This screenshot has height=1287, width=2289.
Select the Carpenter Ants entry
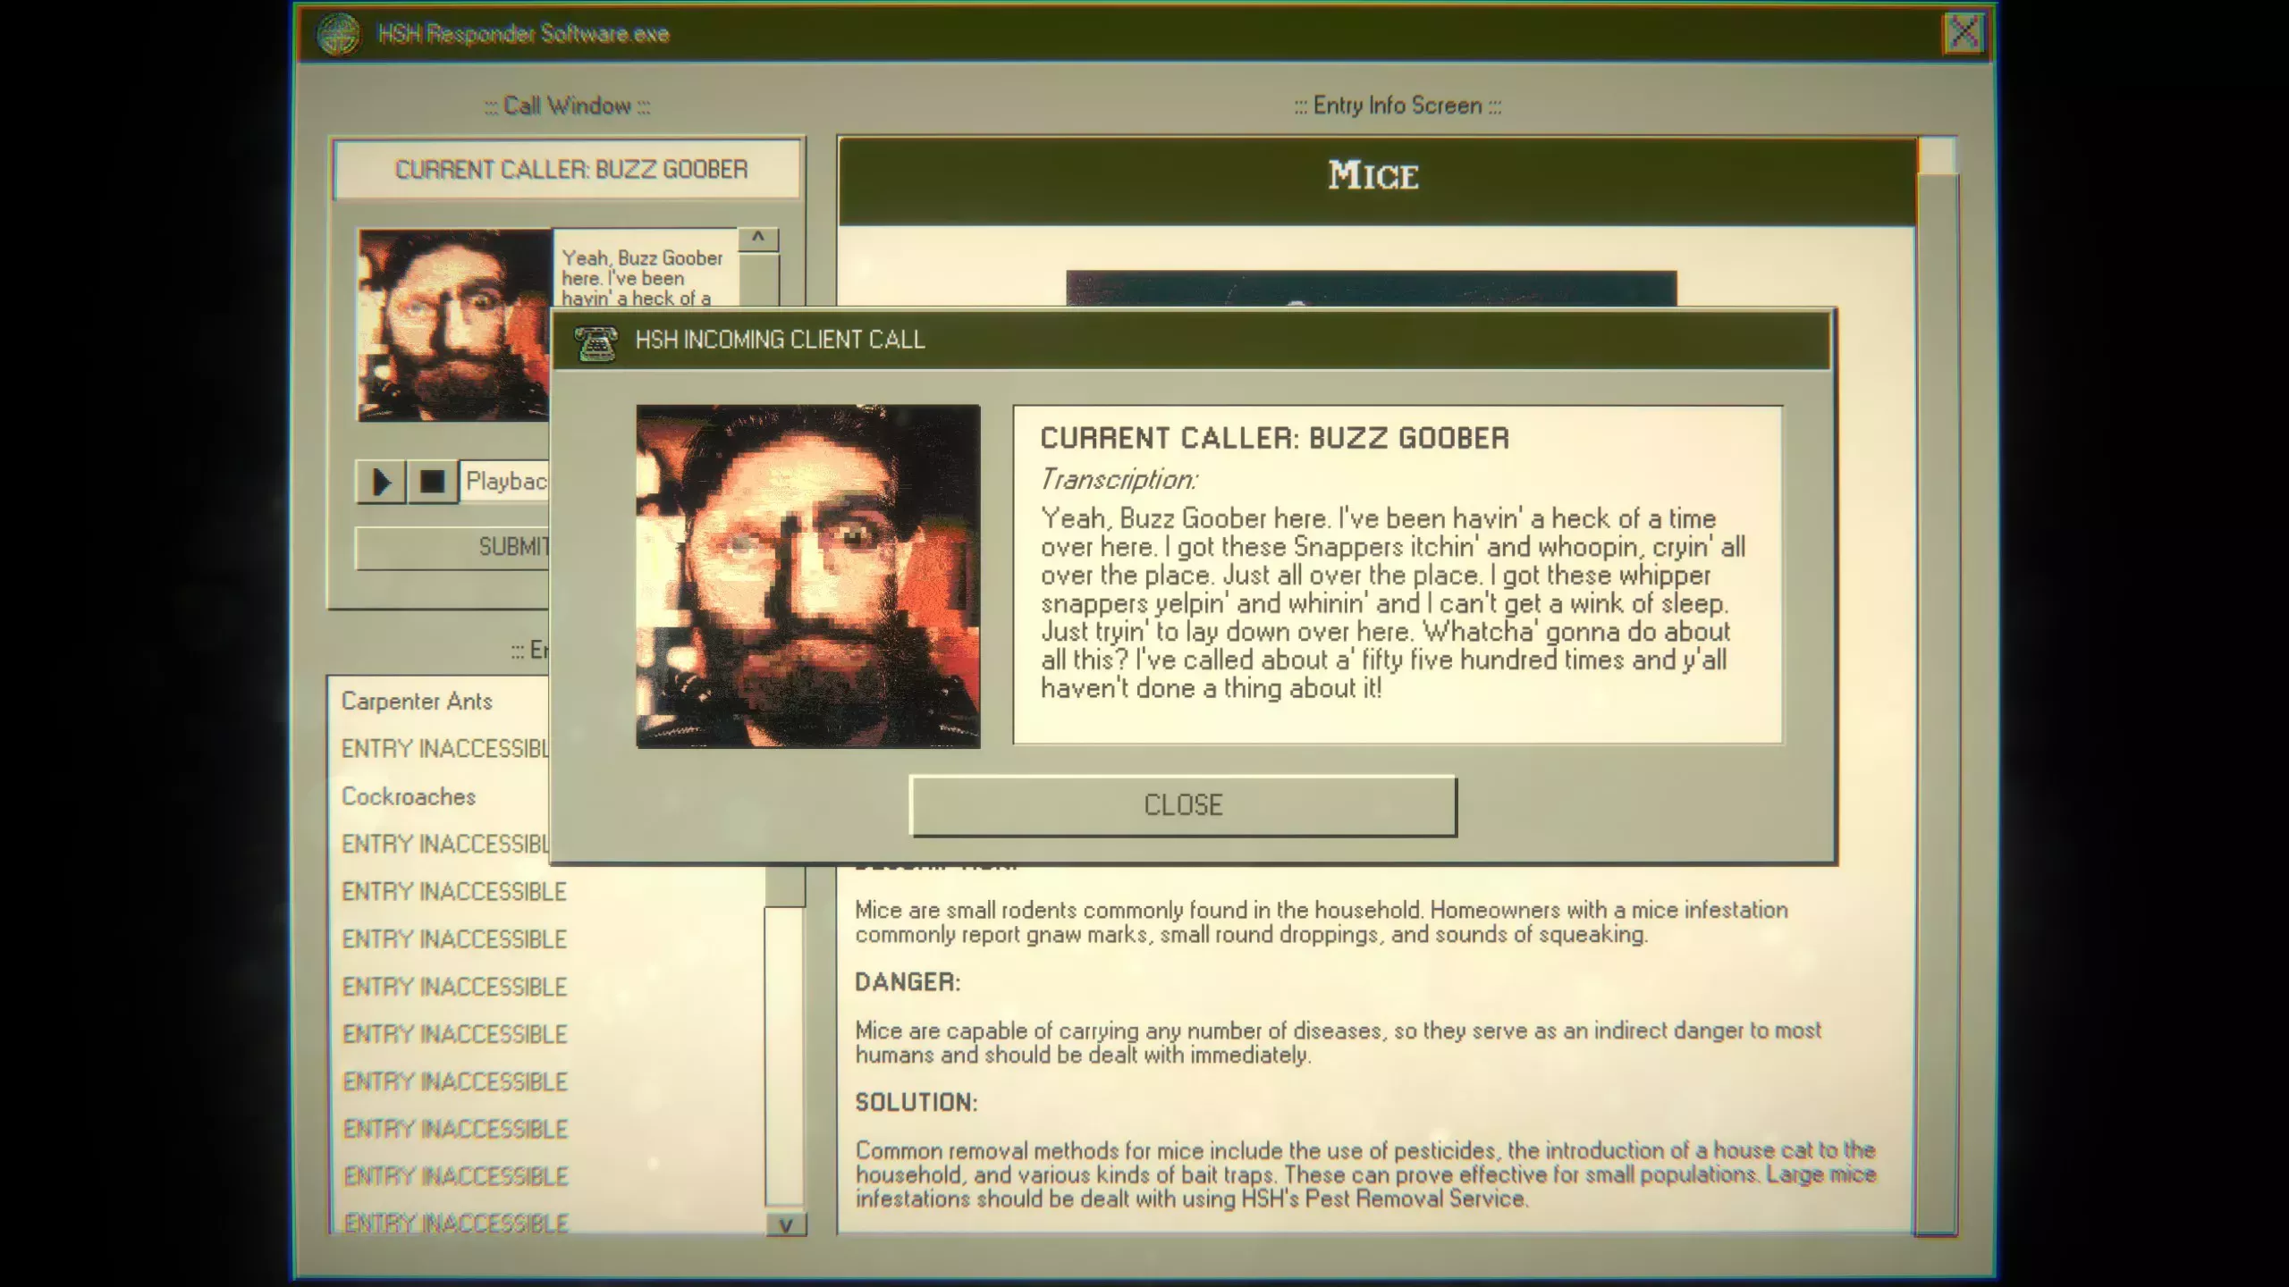(417, 702)
